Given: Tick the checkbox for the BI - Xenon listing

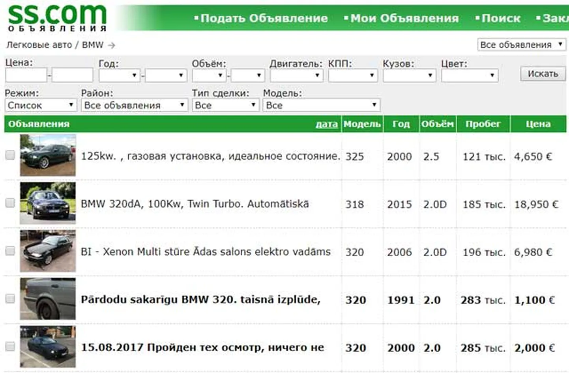Looking at the screenshot, I should pyautogui.click(x=10, y=251).
